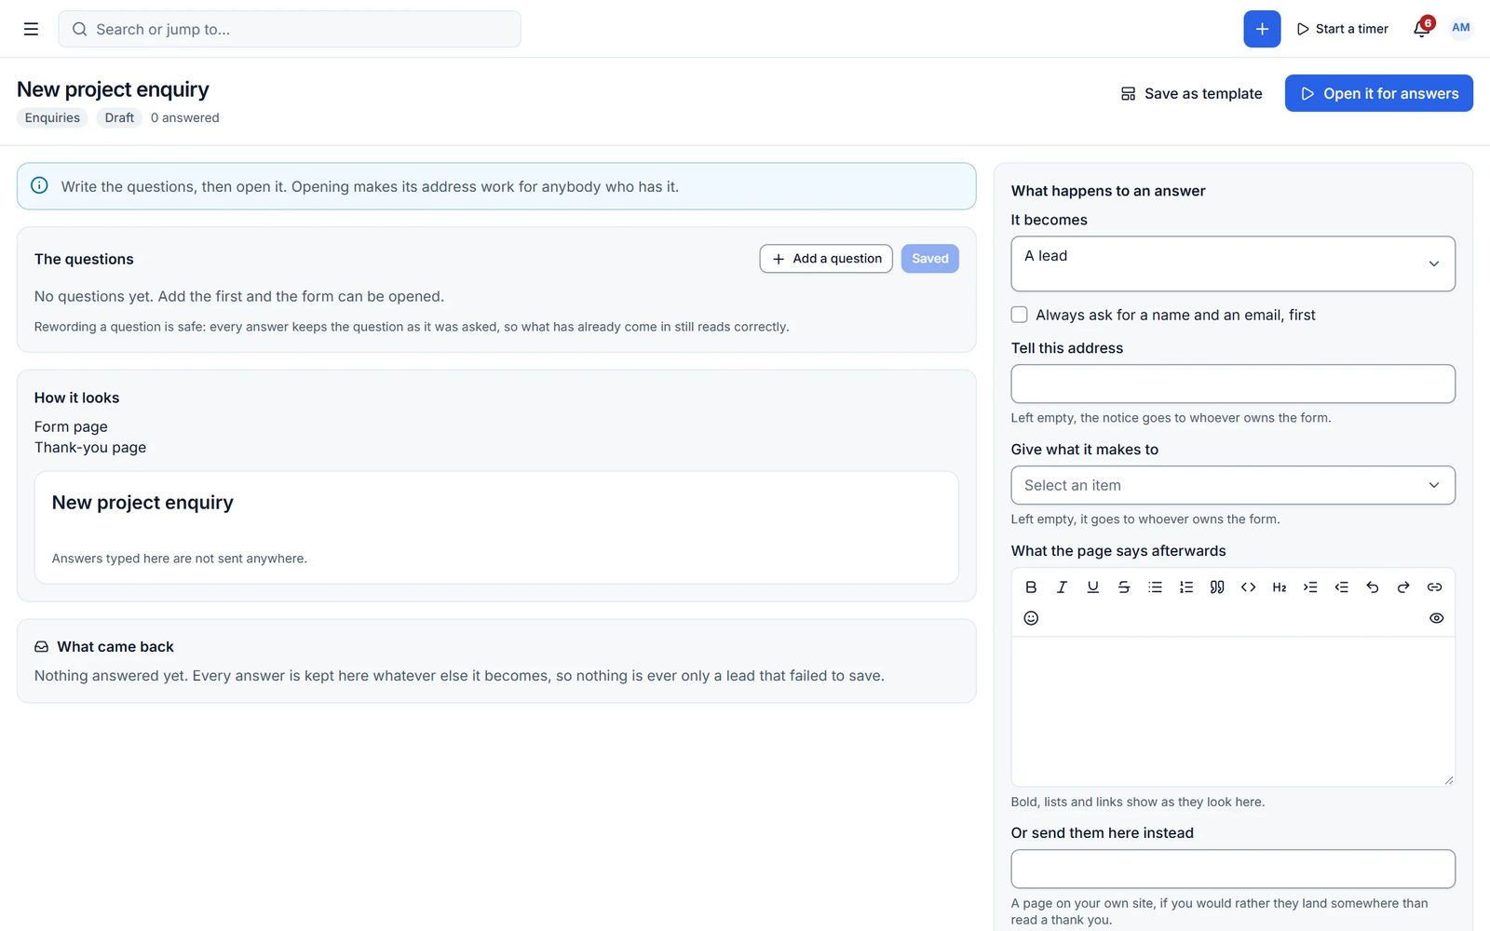This screenshot has height=931, width=1490.
Task: Click the 'Tell this address' input field
Action: 1233,384
